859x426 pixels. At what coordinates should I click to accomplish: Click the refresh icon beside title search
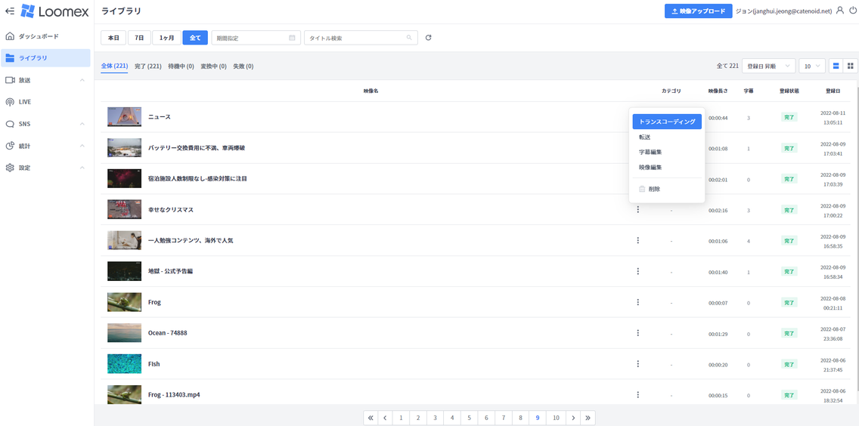point(428,38)
